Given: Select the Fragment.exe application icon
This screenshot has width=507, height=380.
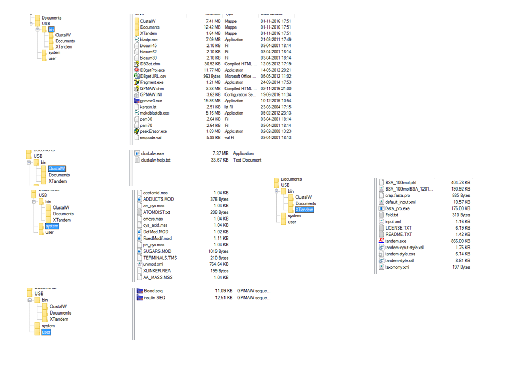Looking at the screenshot, I should (x=137, y=82).
